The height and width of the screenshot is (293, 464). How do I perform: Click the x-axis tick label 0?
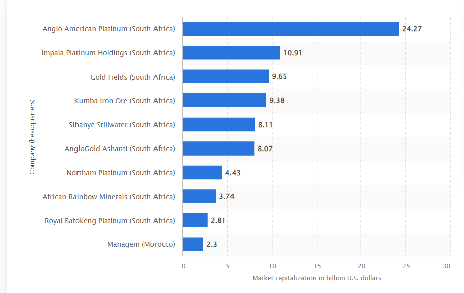[x=184, y=266]
